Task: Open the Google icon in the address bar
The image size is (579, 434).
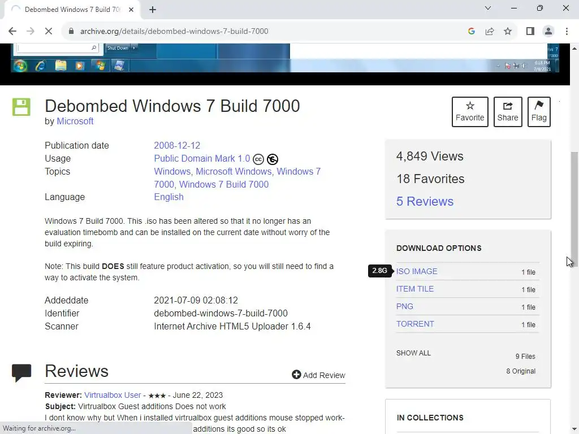Action: click(x=471, y=32)
